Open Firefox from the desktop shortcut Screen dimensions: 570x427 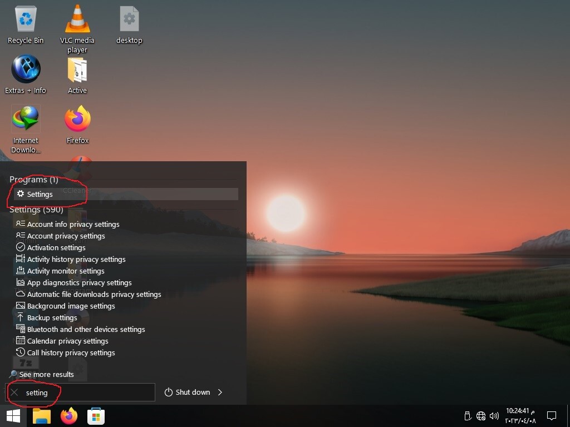pos(77,125)
